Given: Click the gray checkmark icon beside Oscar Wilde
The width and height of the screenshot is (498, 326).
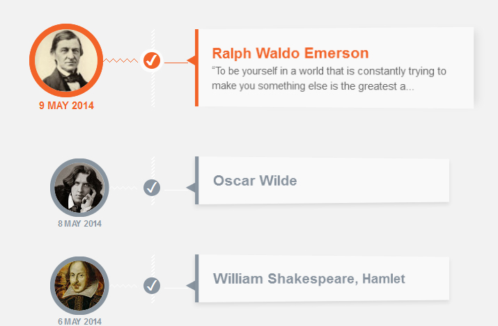Looking at the screenshot, I should [x=152, y=188].
